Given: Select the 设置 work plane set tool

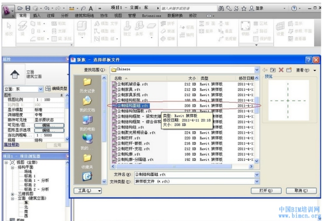Looking at the screenshot, I should click(x=280, y=29).
